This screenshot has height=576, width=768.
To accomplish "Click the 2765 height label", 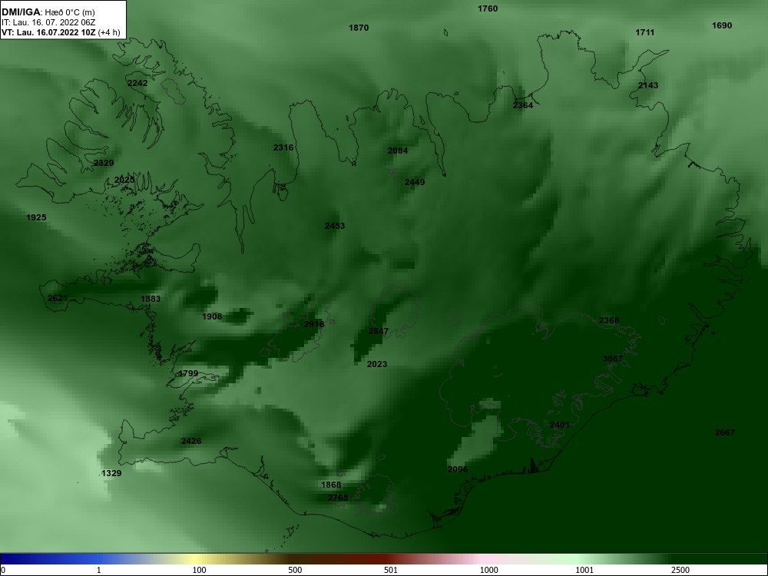I will 337,498.
